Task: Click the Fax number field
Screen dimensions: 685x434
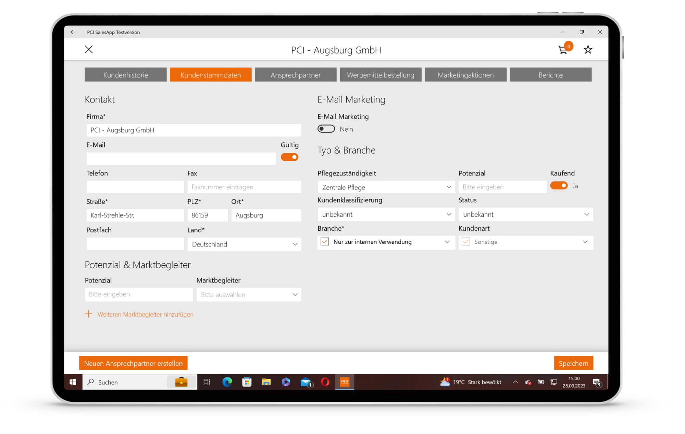Action: tap(244, 187)
